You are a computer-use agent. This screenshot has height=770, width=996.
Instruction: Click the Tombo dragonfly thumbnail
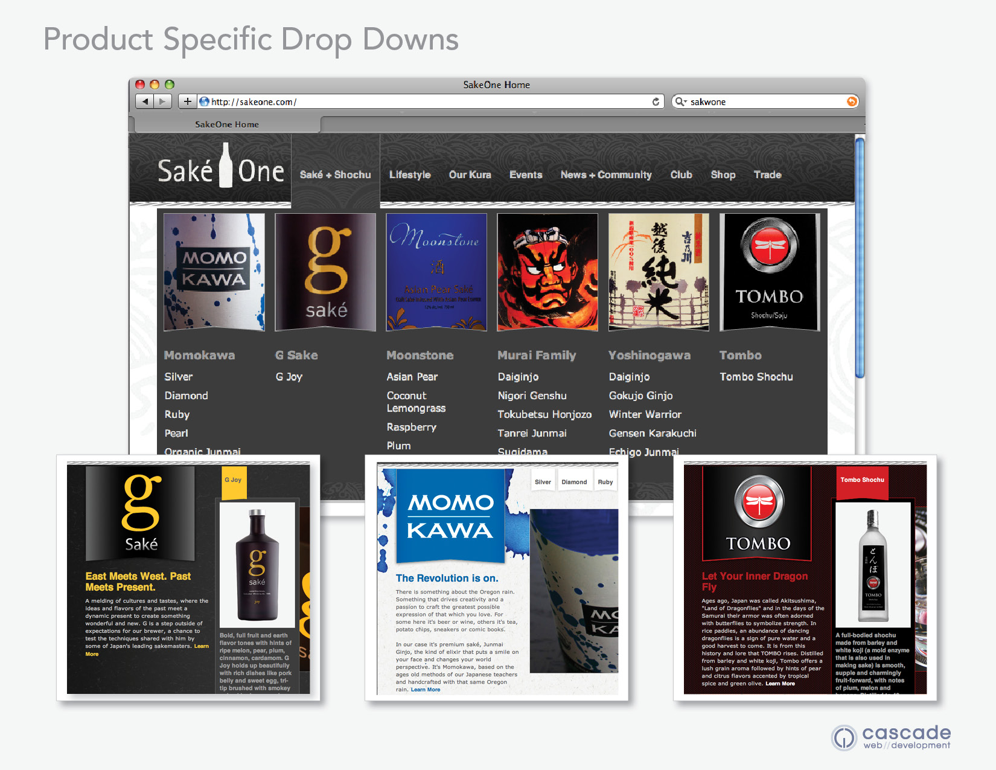[770, 272]
